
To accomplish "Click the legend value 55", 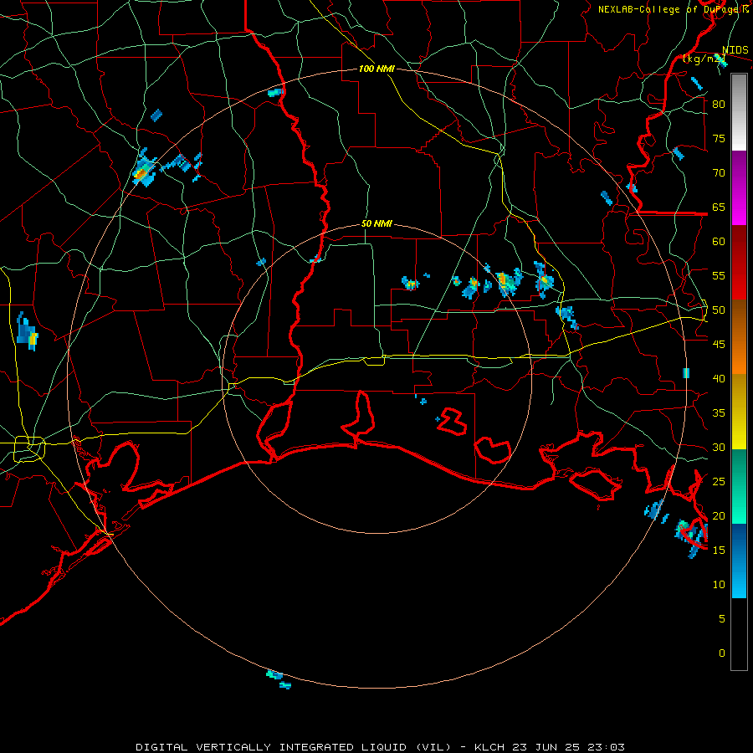I will pyautogui.click(x=719, y=275).
